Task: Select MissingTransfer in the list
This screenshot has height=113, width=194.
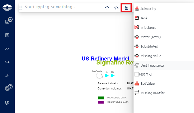Action: pyautogui.click(x=152, y=93)
